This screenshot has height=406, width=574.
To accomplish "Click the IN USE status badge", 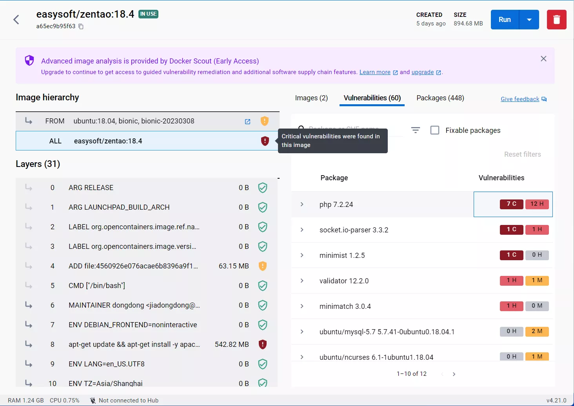I will [148, 14].
